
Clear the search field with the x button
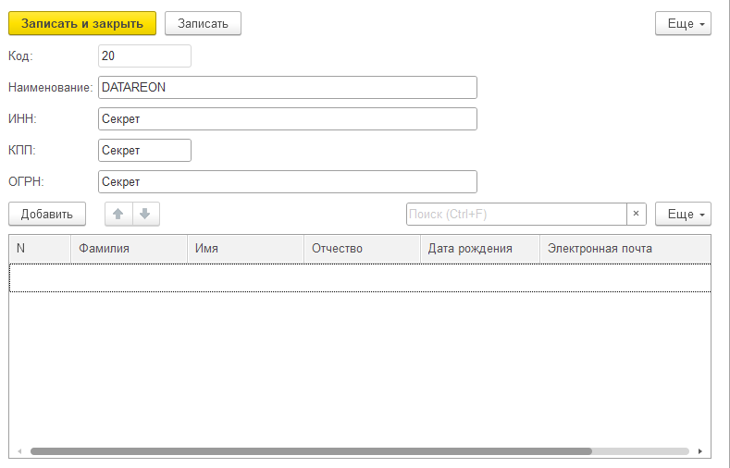[x=636, y=214]
